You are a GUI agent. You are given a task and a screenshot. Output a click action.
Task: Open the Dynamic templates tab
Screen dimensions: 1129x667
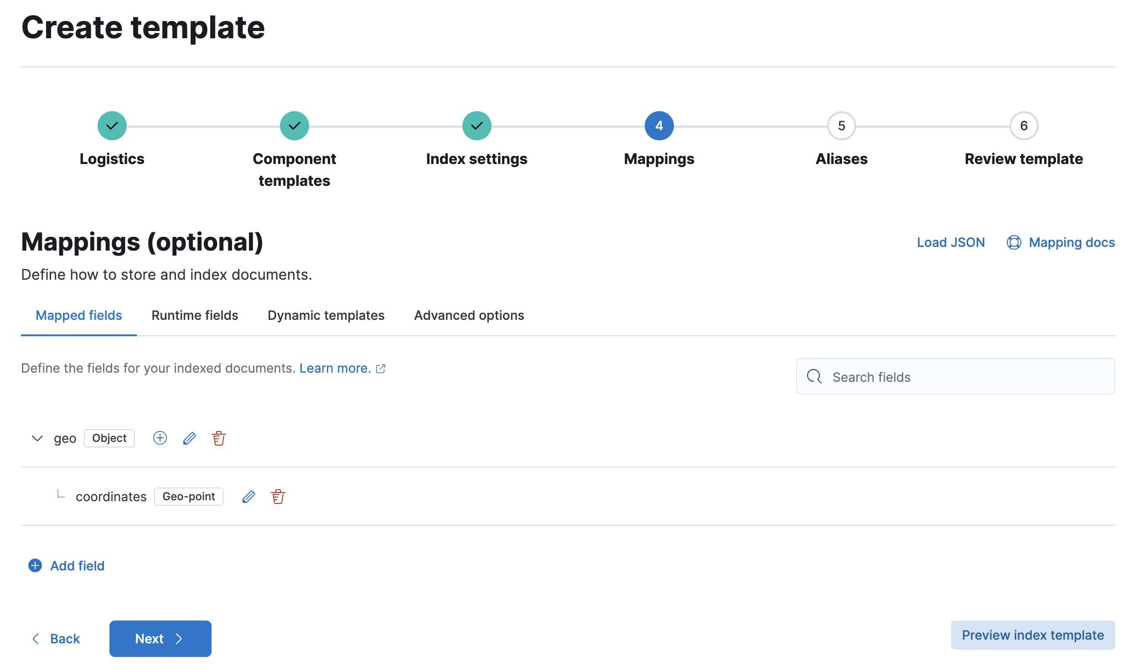[x=326, y=315]
